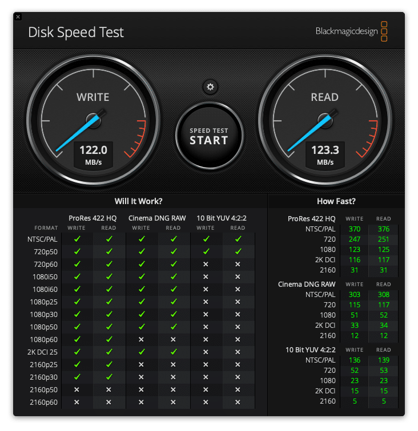Click the NTSC/PAL format row label

point(42,239)
